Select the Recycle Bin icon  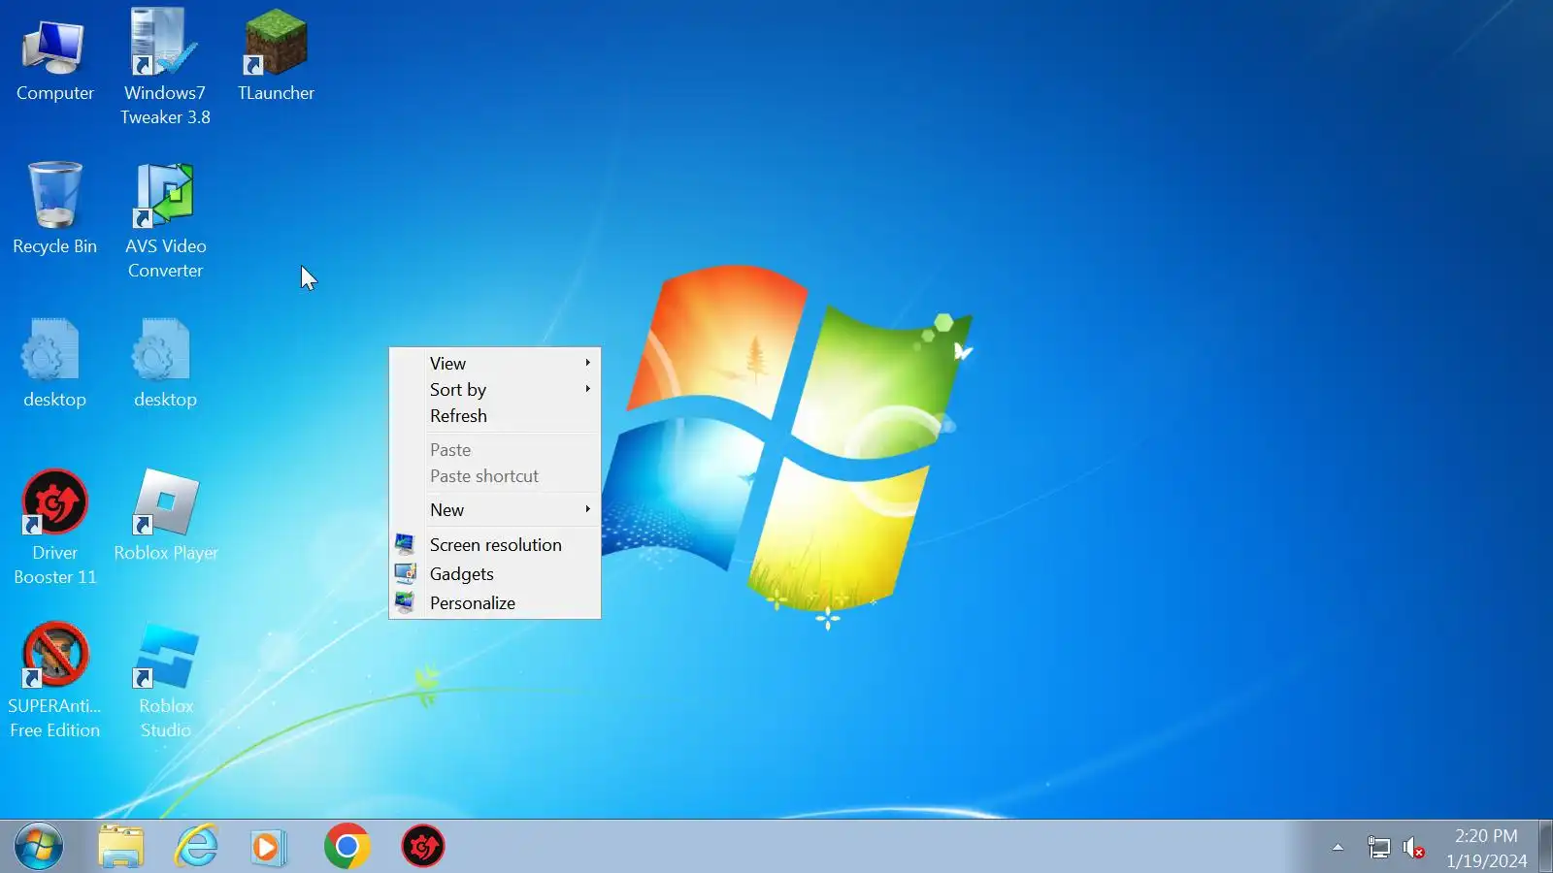pyautogui.click(x=55, y=210)
